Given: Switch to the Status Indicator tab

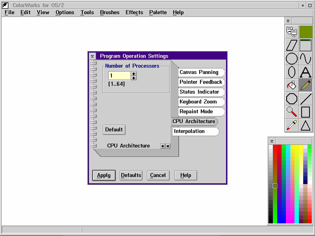Looking at the screenshot, I should click(x=201, y=92).
